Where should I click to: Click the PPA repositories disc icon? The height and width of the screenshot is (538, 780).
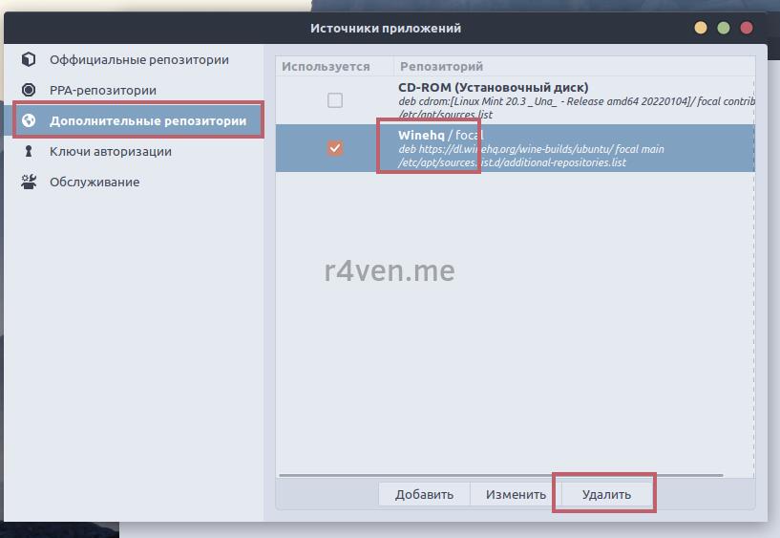29,90
